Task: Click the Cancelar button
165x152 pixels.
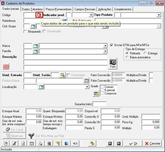Action: coord(152,143)
